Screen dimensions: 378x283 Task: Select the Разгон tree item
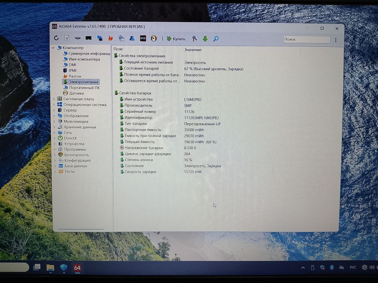click(72, 76)
